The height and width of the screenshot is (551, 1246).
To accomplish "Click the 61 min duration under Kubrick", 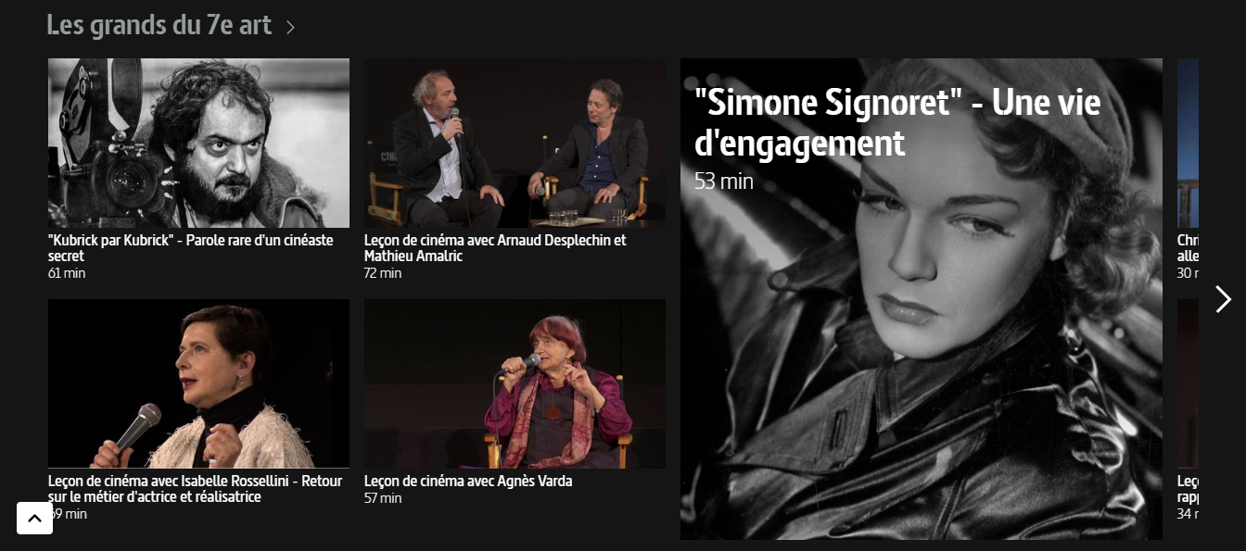I will (x=67, y=273).
